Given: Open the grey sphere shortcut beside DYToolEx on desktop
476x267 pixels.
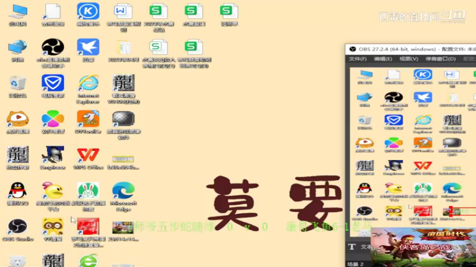Looking at the screenshot, I should (x=123, y=125).
